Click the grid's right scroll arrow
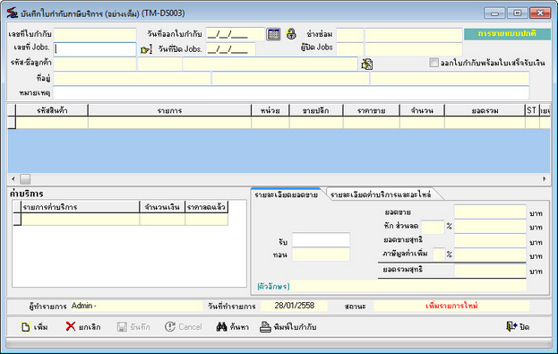Screen dimensions: 558x354 tap(545, 178)
